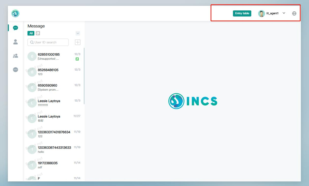
Task: Expand the message filter dropdown arrow
Action: click(78, 33)
